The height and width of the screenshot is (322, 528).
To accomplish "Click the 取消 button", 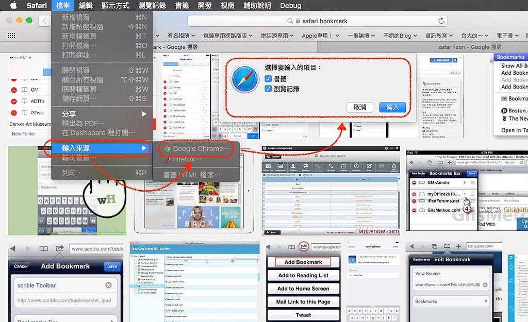I will pyautogui.click(x=359, y=107).
